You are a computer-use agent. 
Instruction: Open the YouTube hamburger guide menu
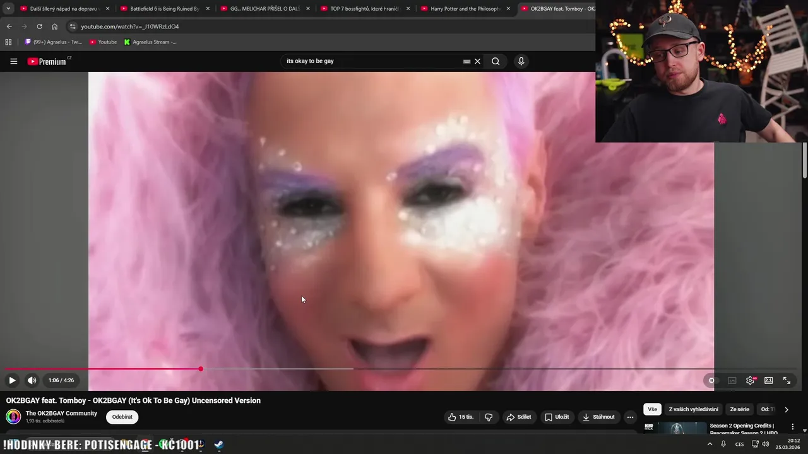pos(13,61)
